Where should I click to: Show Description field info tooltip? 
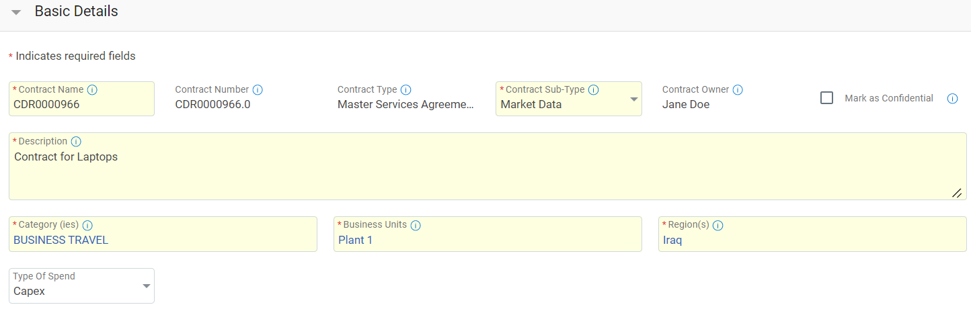click(76, 142)
